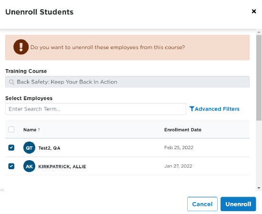Select the name Test2, QA
The height and width of the screenshot is (214, 262).
[x=49, y=148]
